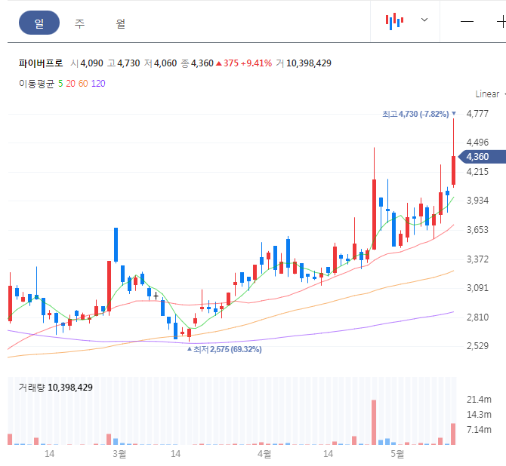Click the opening price 시 4,090
The image size is (506, 466).
tap(87, 63)
